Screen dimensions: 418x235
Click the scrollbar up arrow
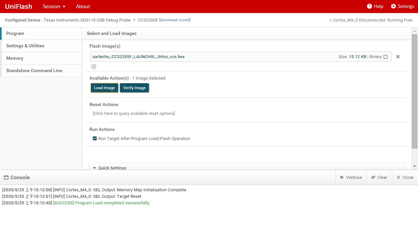(x=415, y=31)
